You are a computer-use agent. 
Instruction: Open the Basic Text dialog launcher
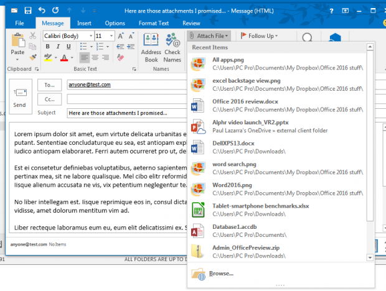click(134, 69)
